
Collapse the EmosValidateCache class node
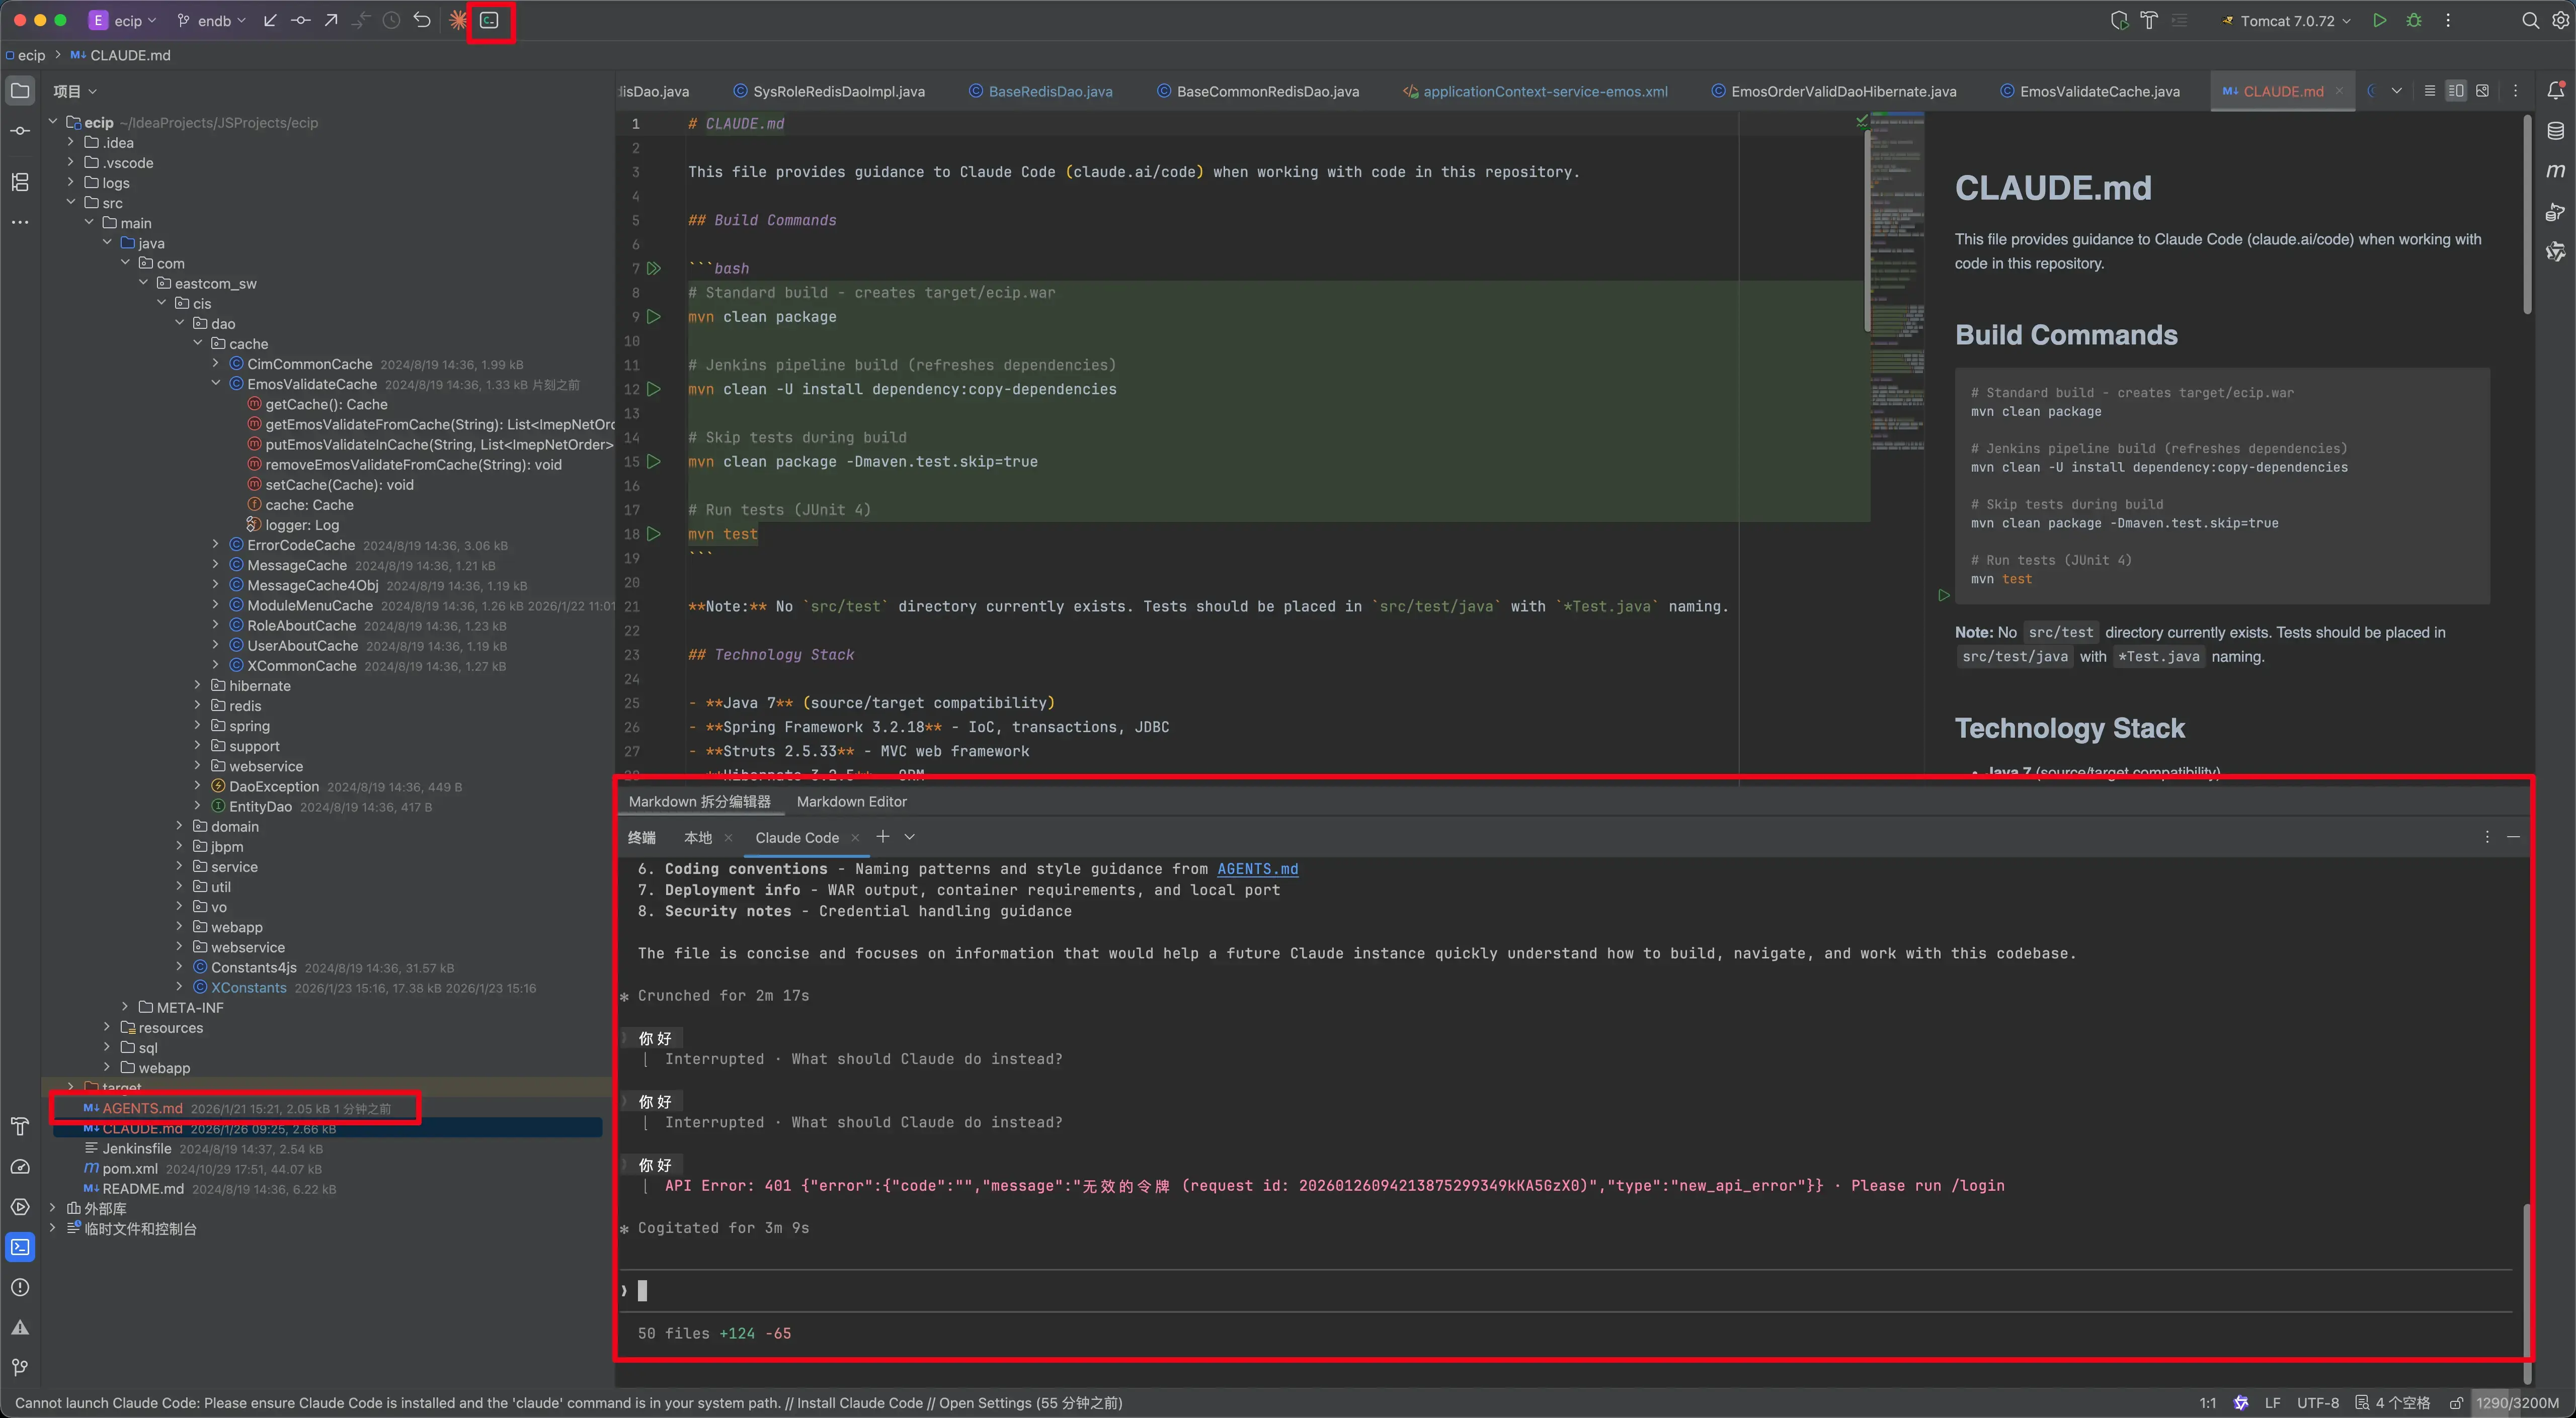click(x=215, y=384)
